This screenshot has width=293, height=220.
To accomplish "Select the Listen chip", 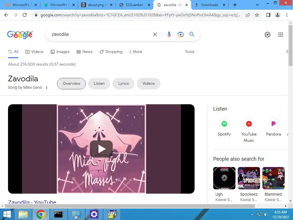I will tap(99, 84).
